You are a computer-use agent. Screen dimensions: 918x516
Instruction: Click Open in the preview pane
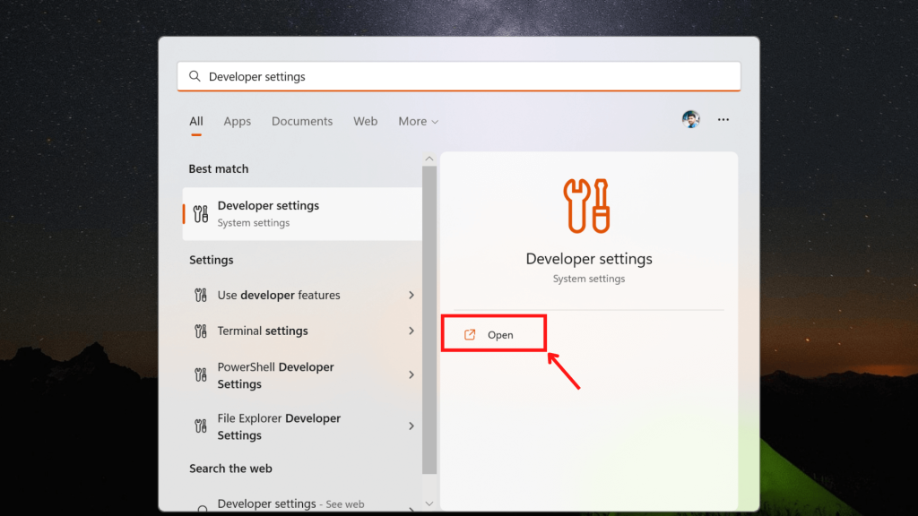[x=494, y=335]
